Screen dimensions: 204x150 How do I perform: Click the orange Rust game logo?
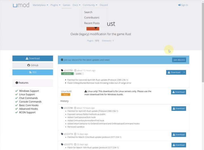pos(93,28)
